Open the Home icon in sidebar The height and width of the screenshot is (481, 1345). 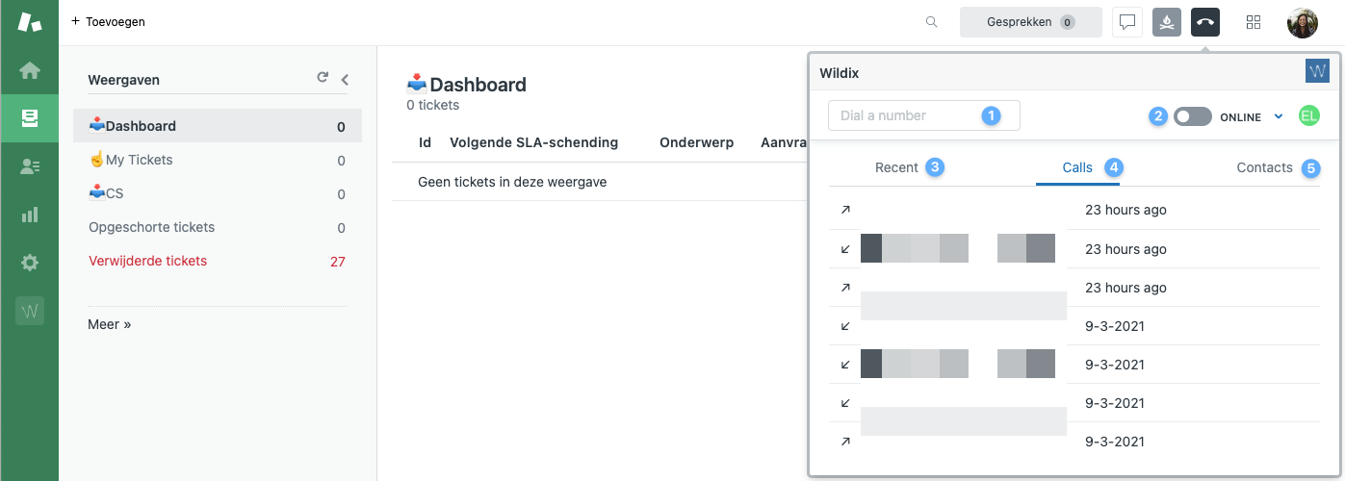(x=29, y=70)
